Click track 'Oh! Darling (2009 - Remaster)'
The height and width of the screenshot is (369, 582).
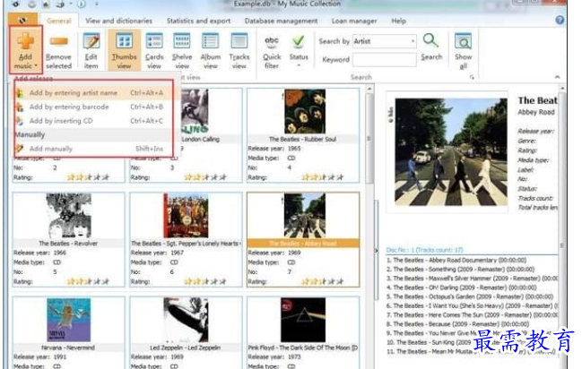coord(461,287)
